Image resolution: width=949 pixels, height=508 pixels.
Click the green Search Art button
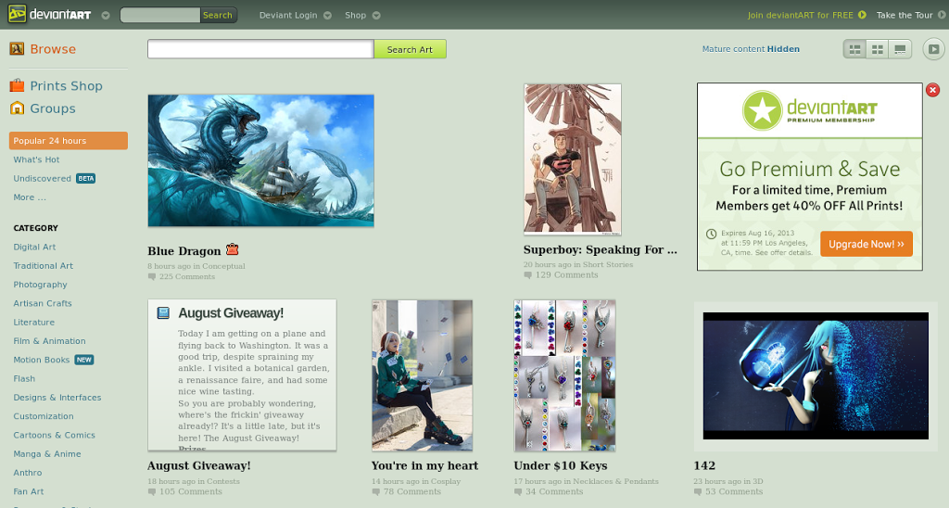tap(410, 49)
